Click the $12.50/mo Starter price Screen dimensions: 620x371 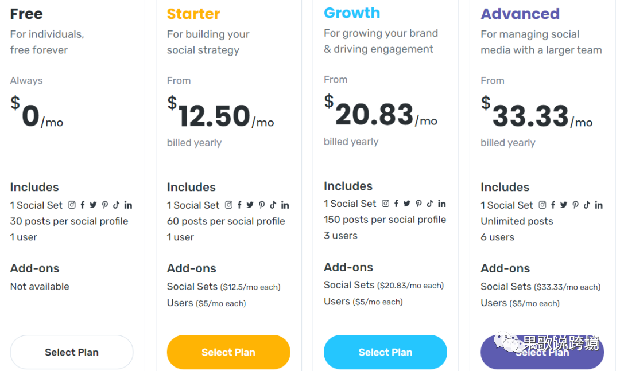tap(220, 114)
